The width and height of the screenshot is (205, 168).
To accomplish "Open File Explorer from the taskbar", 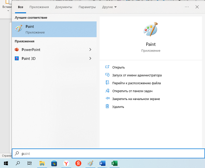I will 42,163.
